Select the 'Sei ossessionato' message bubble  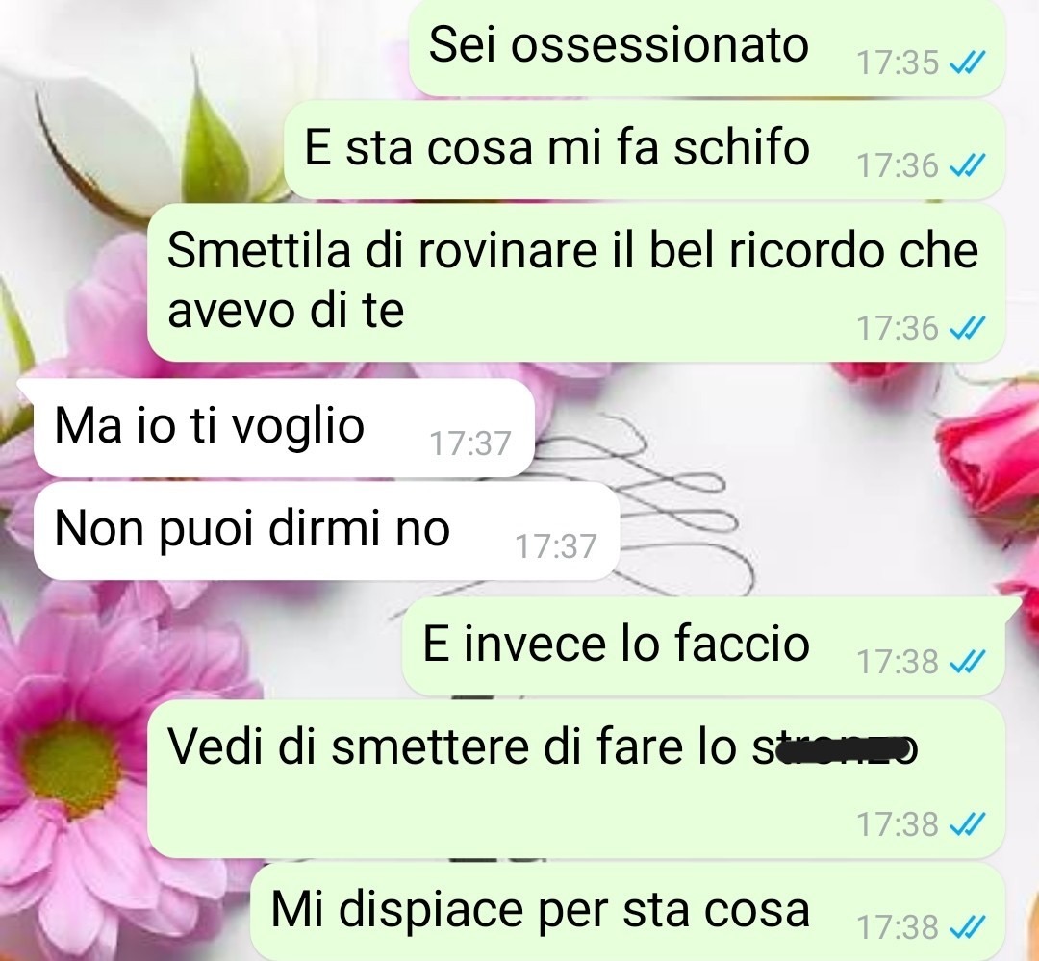point(707,47)
